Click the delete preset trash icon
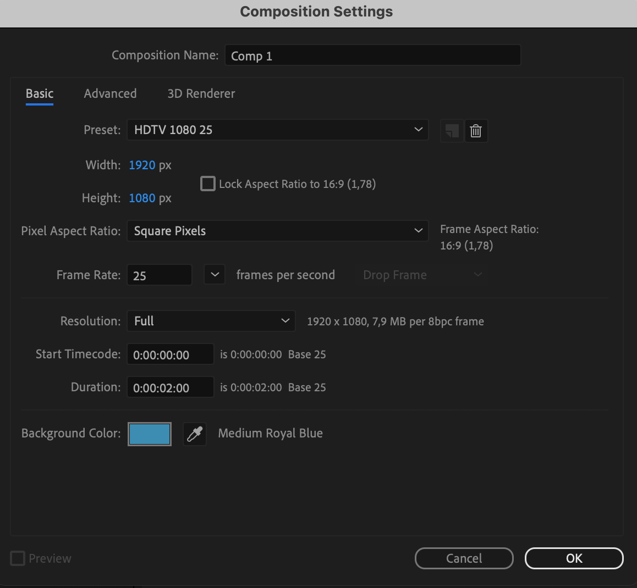Image resolution: width=637 pixels, height=588 pixels. pos(476,131)
